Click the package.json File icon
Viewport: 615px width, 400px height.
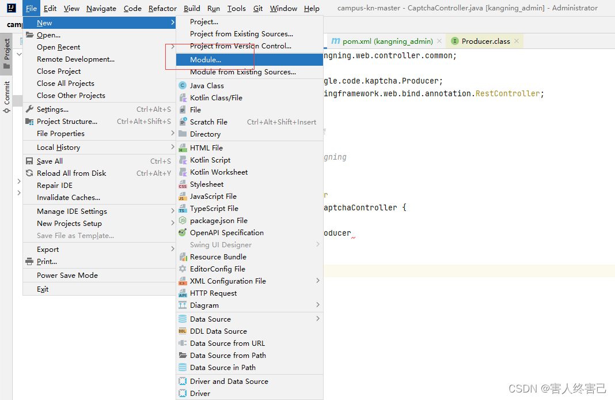click(x=183, y=221)
